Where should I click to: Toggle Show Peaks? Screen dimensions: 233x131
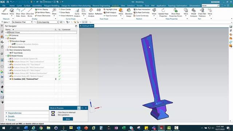coord(64,12)
